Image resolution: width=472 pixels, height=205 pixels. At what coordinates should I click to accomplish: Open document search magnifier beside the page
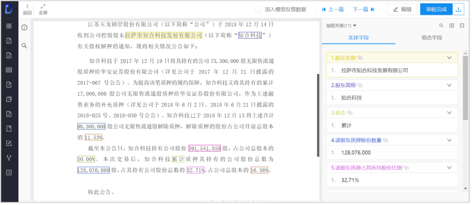pos(24,45)
